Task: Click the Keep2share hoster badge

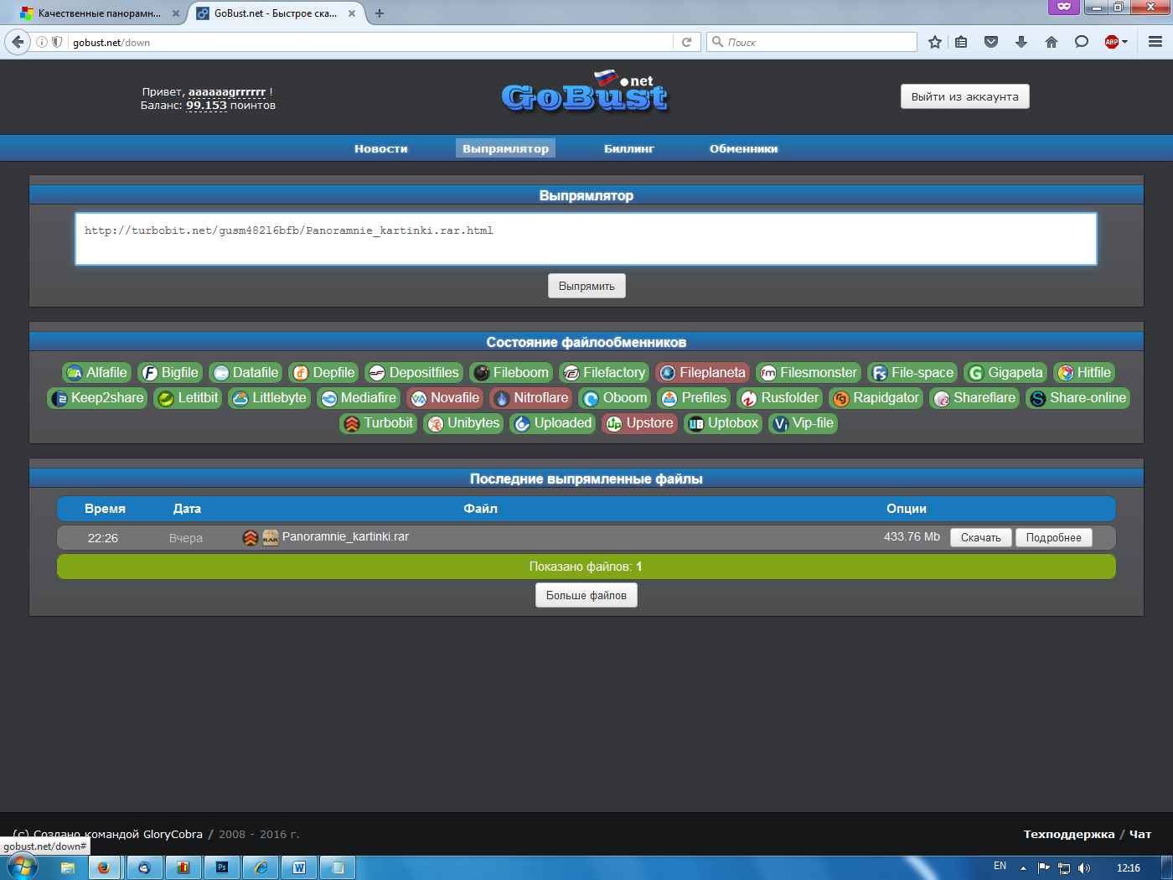Action: [97, 398]
